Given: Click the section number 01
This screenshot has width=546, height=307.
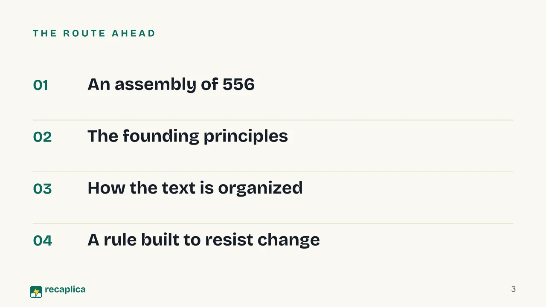Looking at the screenshot, I should [41, 85].
